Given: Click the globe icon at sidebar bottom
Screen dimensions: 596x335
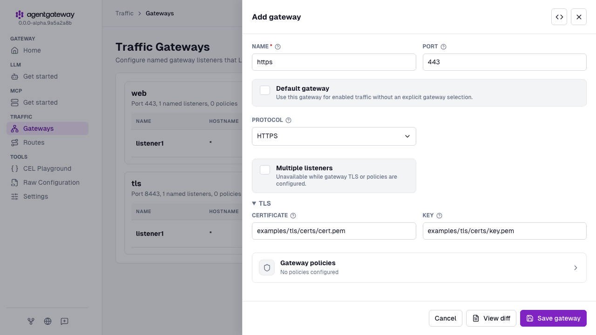Looking at the screenshot, I should pos(47,321).
